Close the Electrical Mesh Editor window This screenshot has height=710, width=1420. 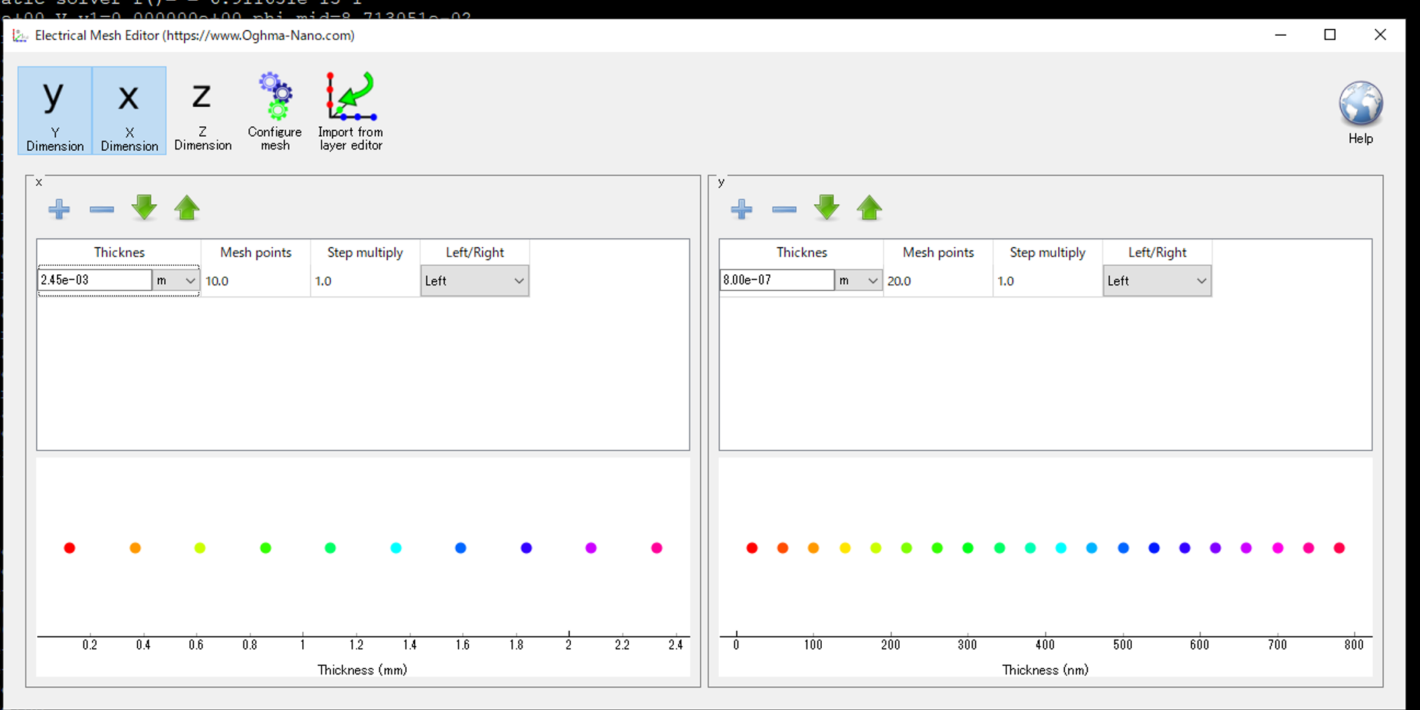point(1380,35)
